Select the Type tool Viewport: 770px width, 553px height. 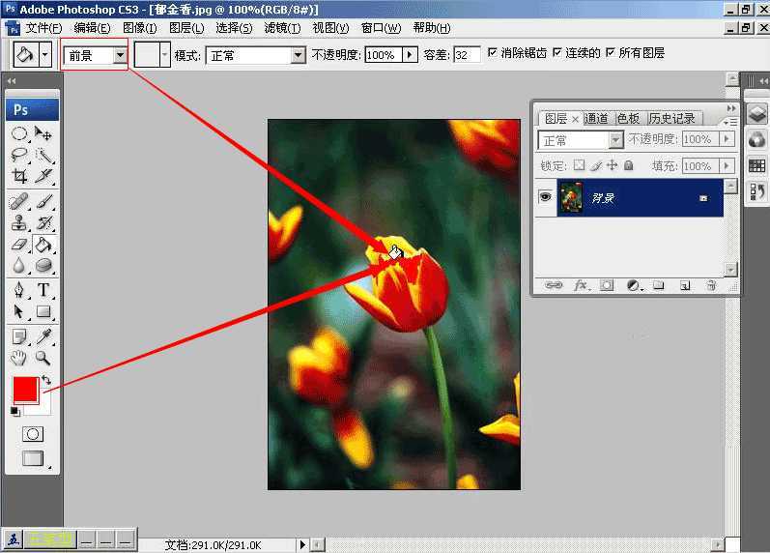(43, 290)
